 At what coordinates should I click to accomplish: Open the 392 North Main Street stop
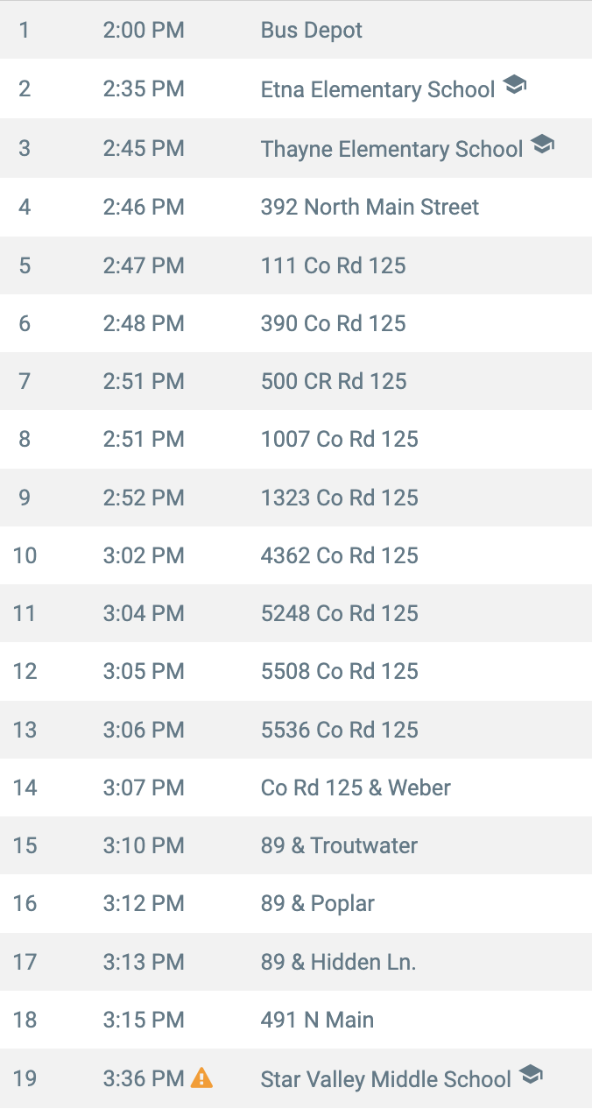point(296,208)
